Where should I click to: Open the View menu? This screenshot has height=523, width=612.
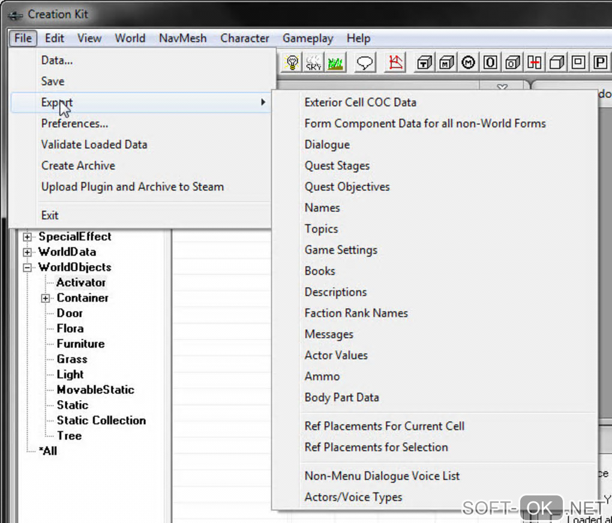click(89, 38)
